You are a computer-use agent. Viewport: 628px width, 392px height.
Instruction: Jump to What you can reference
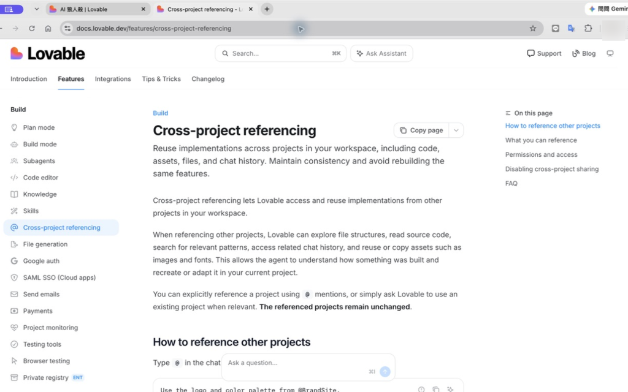541,140
